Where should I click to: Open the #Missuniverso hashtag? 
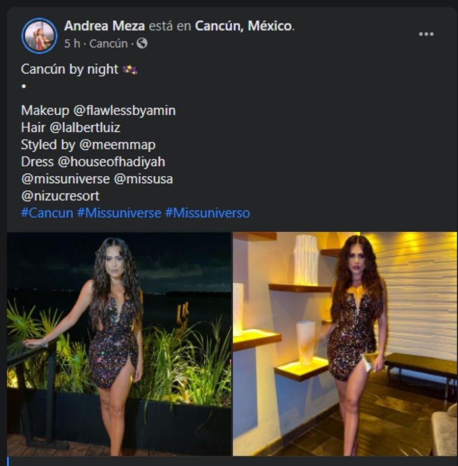(x=208, y=213)
